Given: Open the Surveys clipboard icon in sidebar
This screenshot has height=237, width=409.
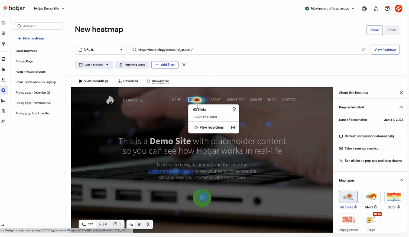Looking at the screenshot, I should coord(3,111).
